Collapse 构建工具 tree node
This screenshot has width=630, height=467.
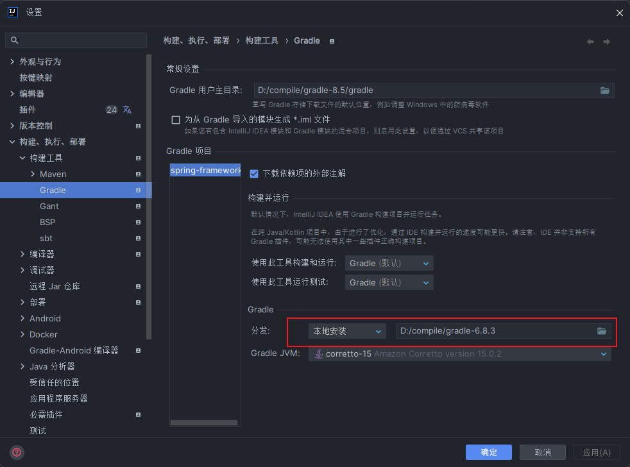[x=22, y=158]
